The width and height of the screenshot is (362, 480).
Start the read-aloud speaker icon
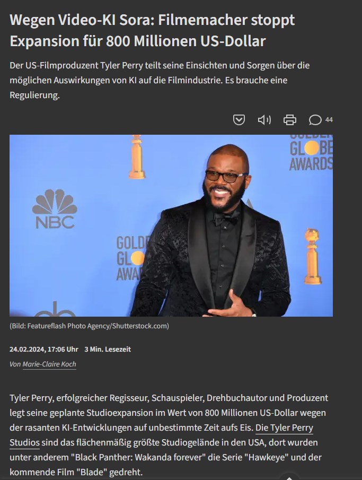click(264, 120)
